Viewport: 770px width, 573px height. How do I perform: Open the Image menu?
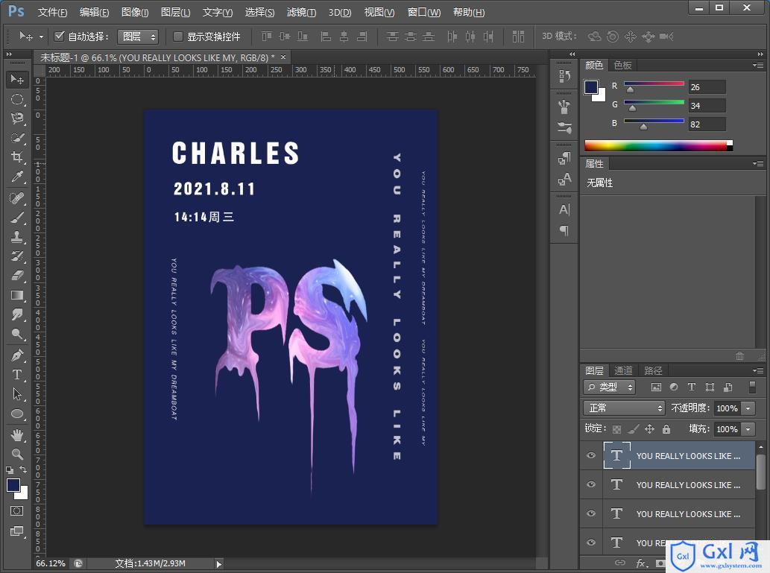pyautogui.click(x=135, y=12)
